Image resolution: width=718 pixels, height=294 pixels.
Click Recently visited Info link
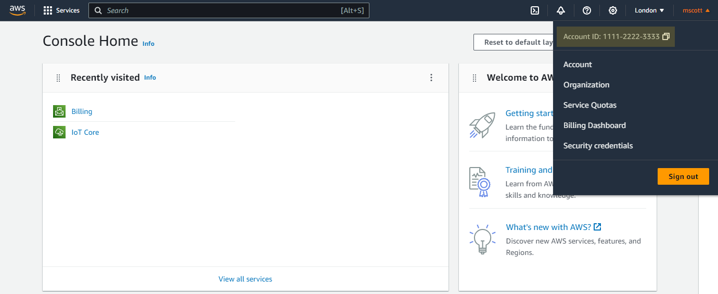150,78
